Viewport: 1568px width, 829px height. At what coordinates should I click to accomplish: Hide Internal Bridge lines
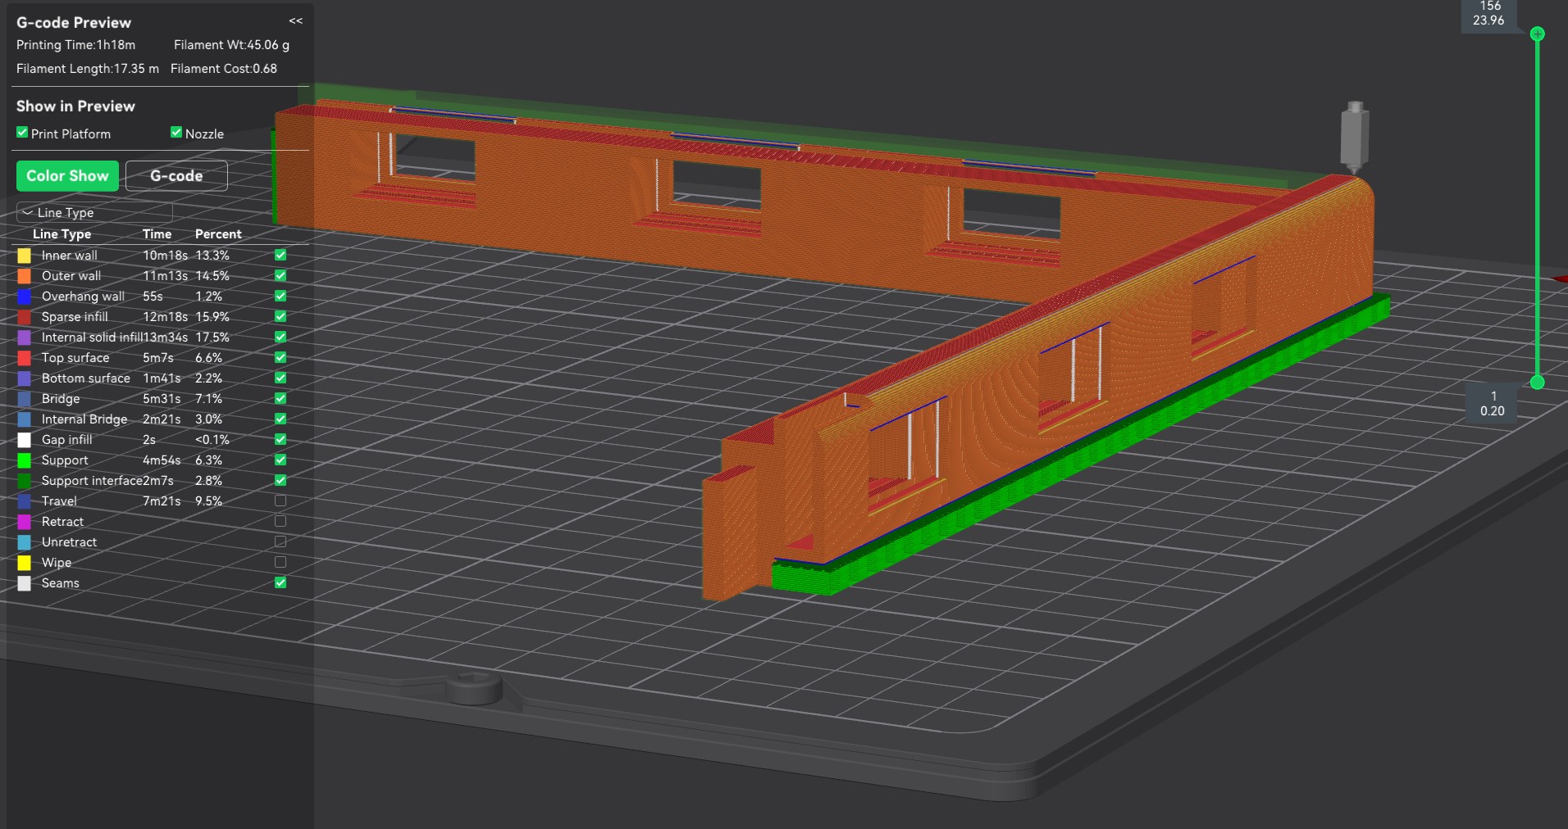(280, 419)
